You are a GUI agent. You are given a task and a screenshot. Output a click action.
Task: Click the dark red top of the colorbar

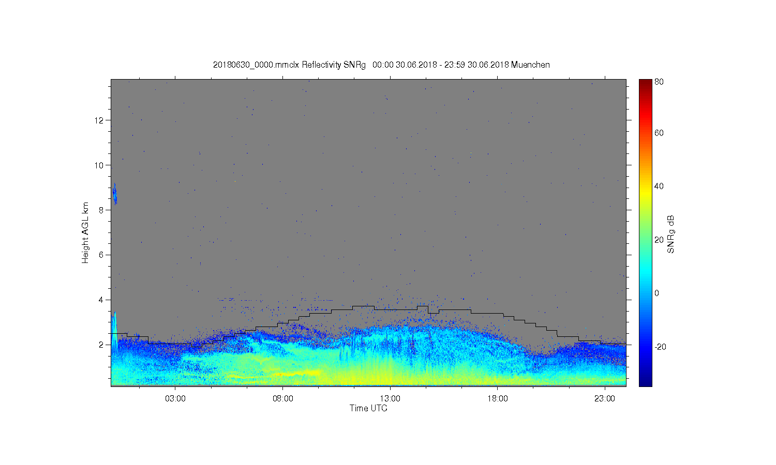coord(645,84)
